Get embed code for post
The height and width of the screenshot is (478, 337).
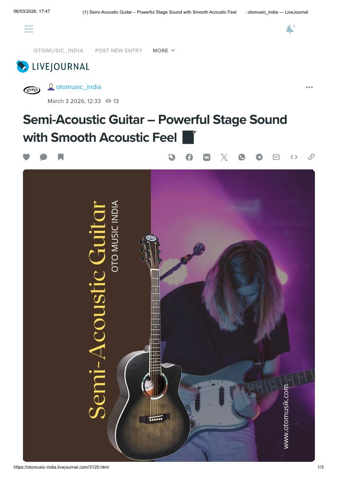click(294, 157)
